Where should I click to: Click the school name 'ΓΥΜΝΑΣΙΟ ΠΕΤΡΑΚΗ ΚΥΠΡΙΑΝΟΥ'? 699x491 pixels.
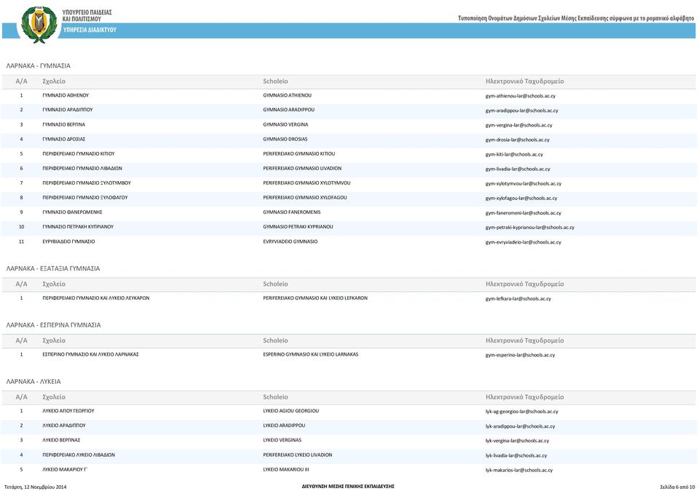click(x=78, y=227)
